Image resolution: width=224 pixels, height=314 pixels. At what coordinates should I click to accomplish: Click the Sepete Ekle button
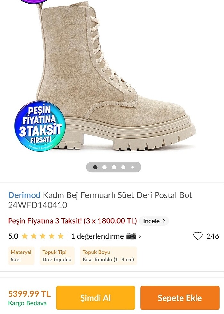(x=180, y=298)
